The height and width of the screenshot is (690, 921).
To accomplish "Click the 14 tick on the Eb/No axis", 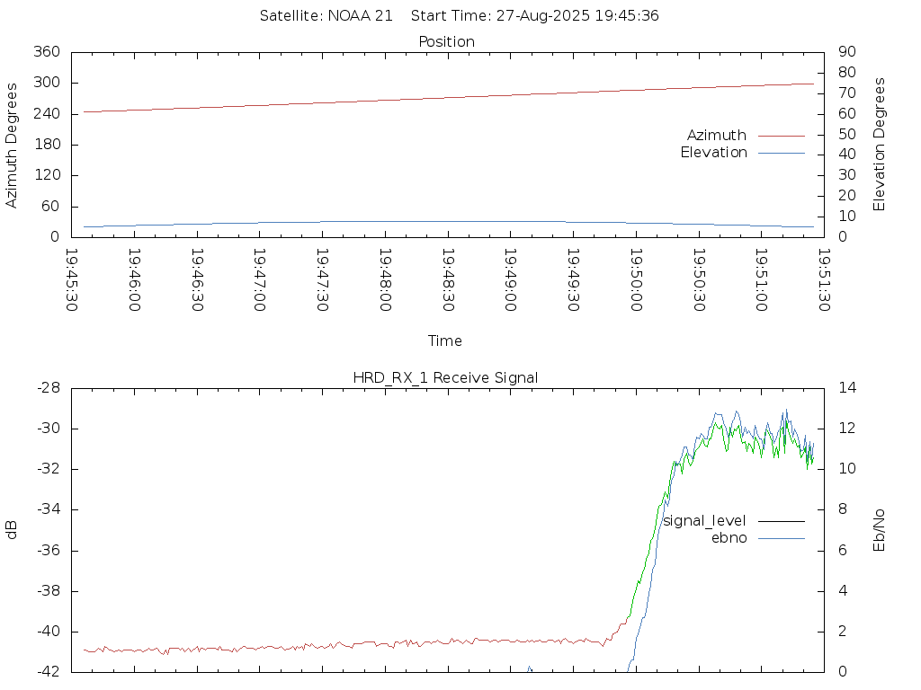I will point(847,388).
